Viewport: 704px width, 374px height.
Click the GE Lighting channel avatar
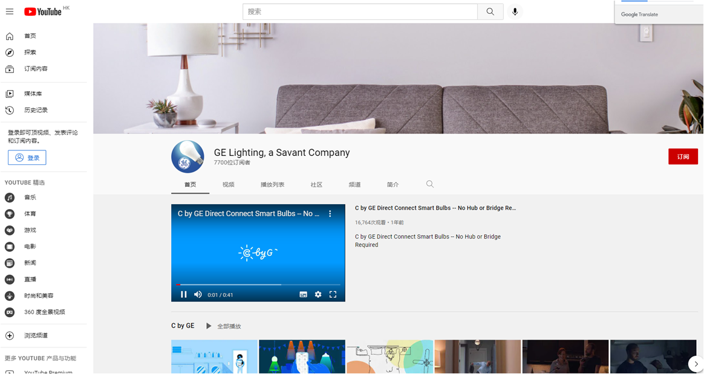(187, 156)
